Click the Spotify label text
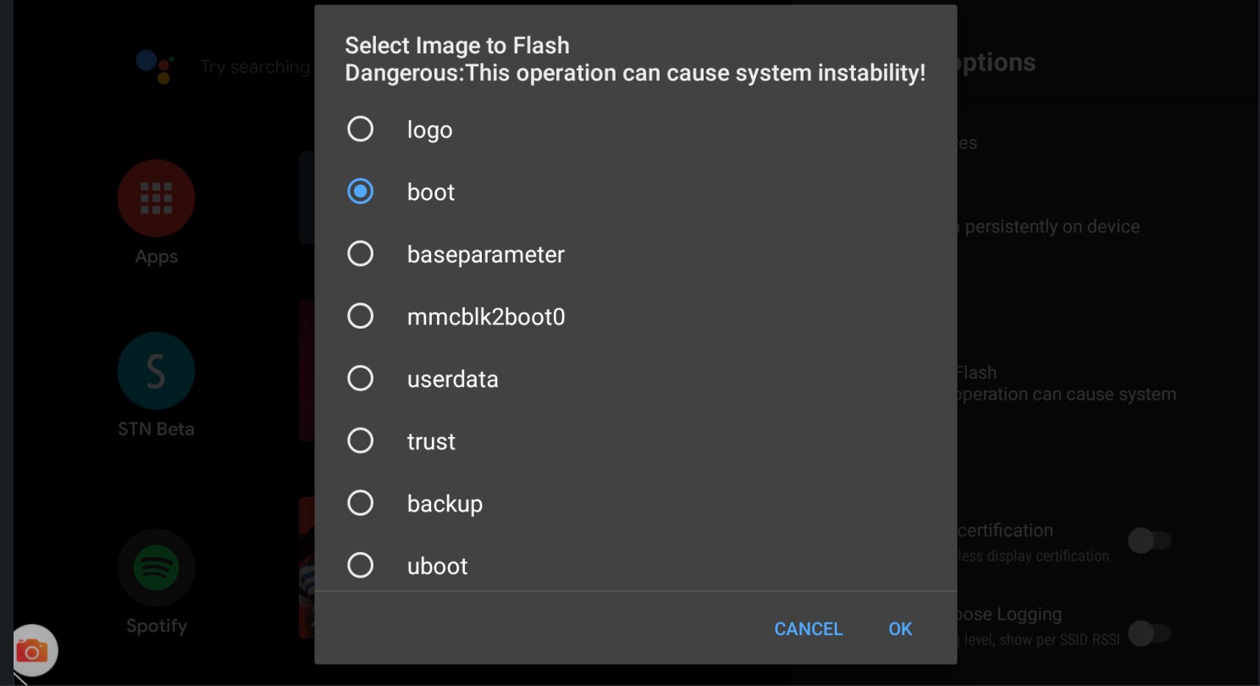The height and width of the screenshot is (686, 1260). 156,626
